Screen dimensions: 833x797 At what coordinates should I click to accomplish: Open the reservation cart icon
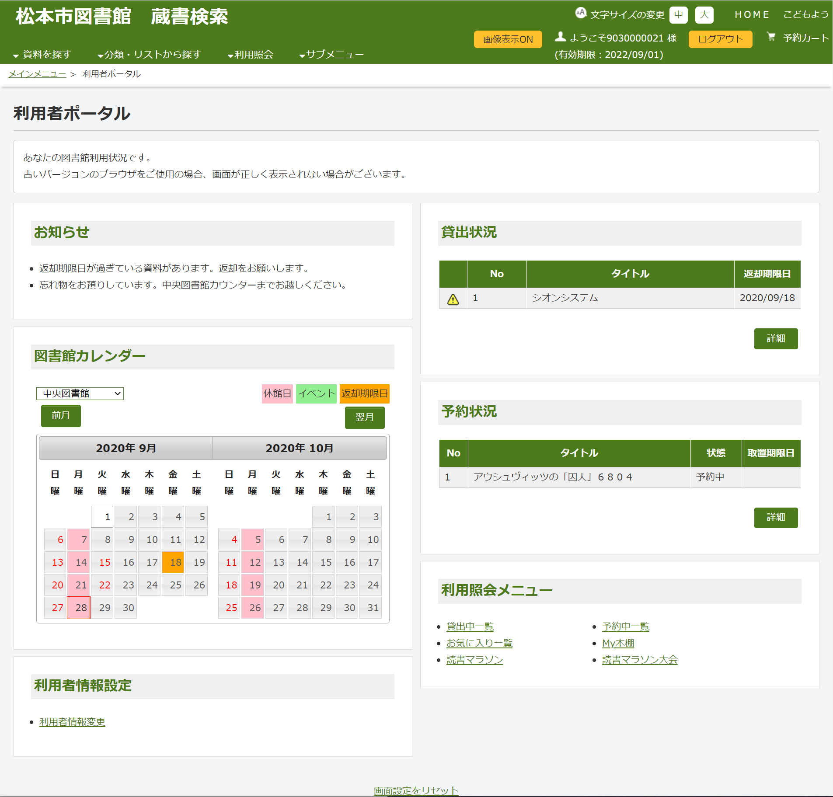(771, 37)
